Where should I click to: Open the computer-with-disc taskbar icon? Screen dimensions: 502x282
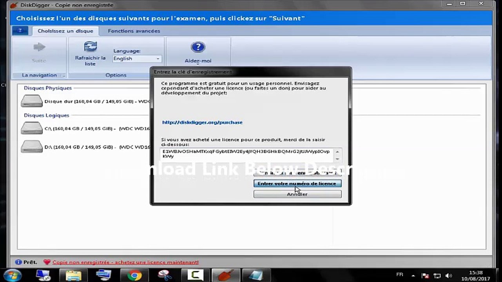43,275
